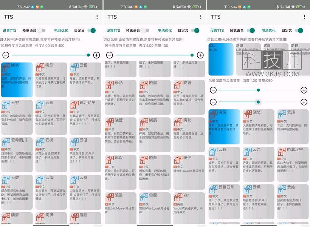Image resolution: width=310 pixels, height=227 pixels.
Task: Tap the 曉佳 Cantonese voice icon
Action: pos(178,160)
